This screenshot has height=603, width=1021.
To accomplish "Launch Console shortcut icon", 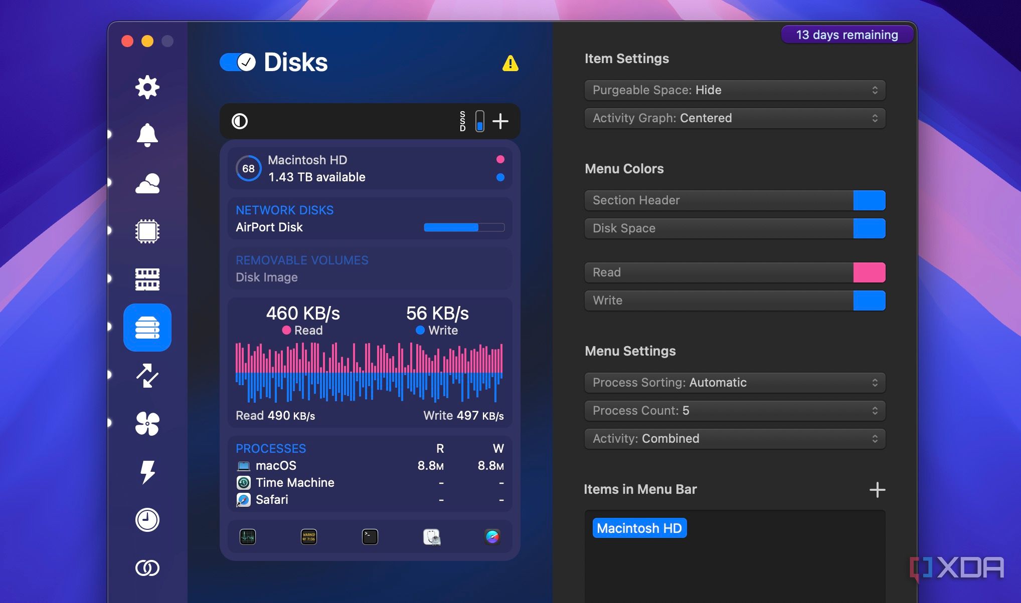I will [x=309, y=537].
